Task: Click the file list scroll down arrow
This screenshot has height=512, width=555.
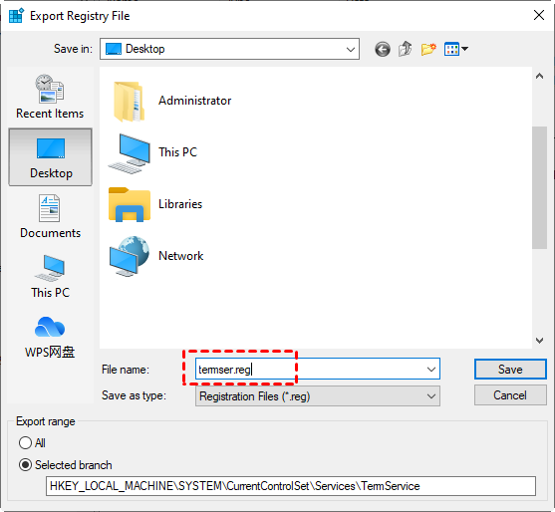Action: [539, 341]
